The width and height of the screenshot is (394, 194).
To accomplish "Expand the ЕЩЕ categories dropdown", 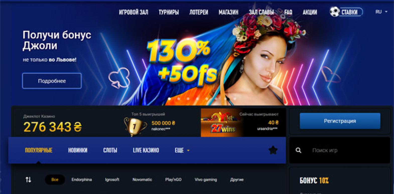I will coord(182,150).
